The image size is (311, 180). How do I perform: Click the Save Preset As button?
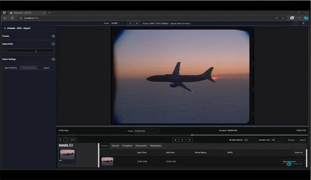point(11,68)
